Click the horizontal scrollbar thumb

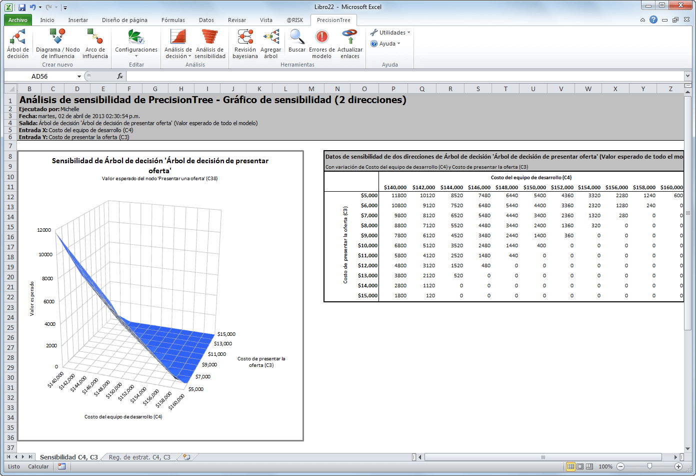coord(542,457)
